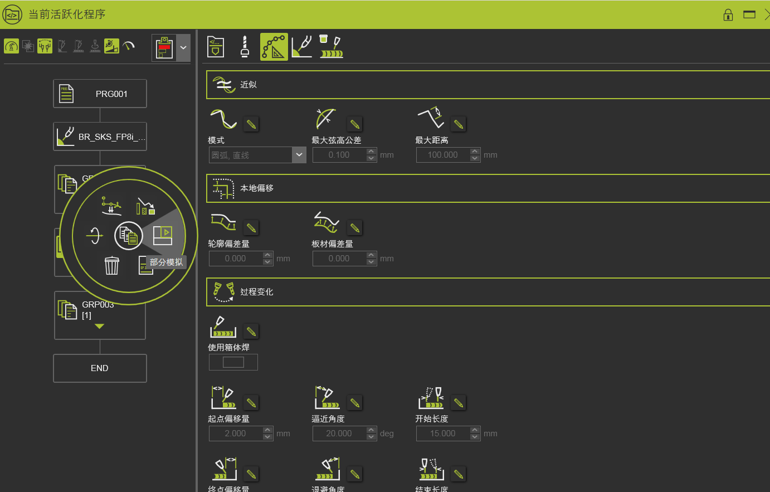Click the lock icon in title bar
This screenshot has width=770, height=492.
[728, 15]
